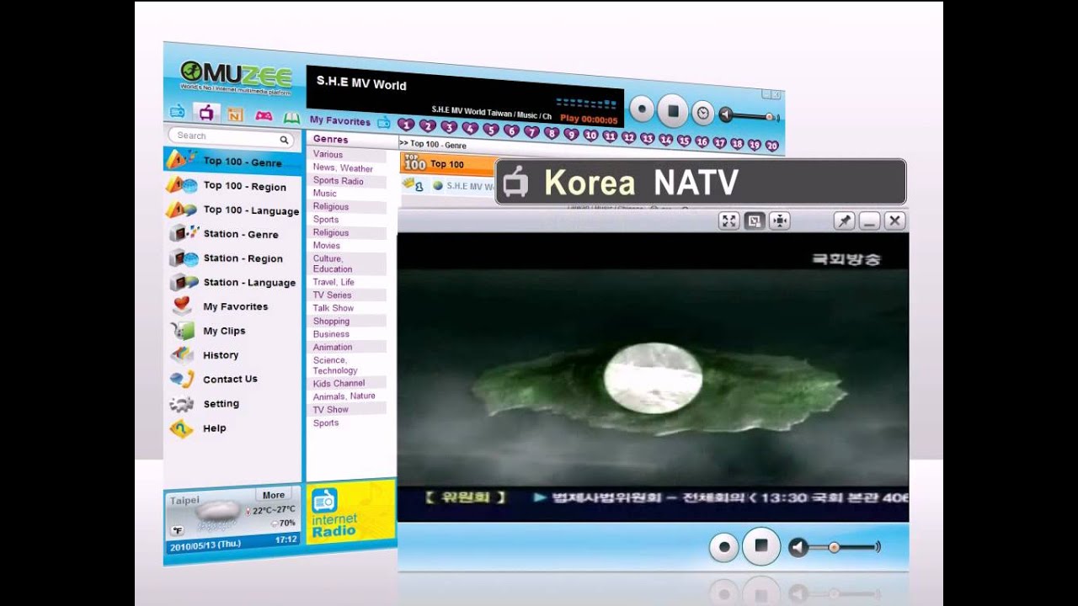Screen dimensions: 1078x606
Task: Open the clock timer icon
Action: [x=702, y=113]
